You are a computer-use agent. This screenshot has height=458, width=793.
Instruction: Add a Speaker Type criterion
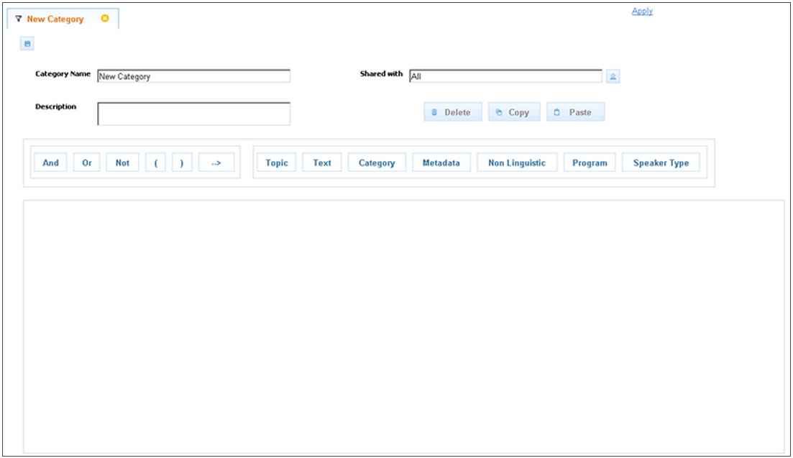pos(660,162)
